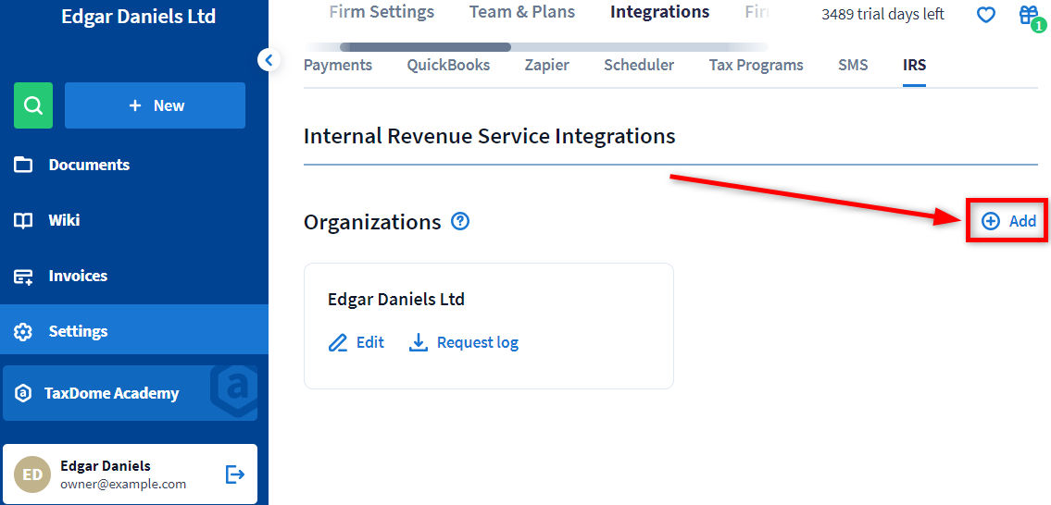Add a new organization
Viewport: 1051px width, 505px height.
click(x=1007, y=221)
